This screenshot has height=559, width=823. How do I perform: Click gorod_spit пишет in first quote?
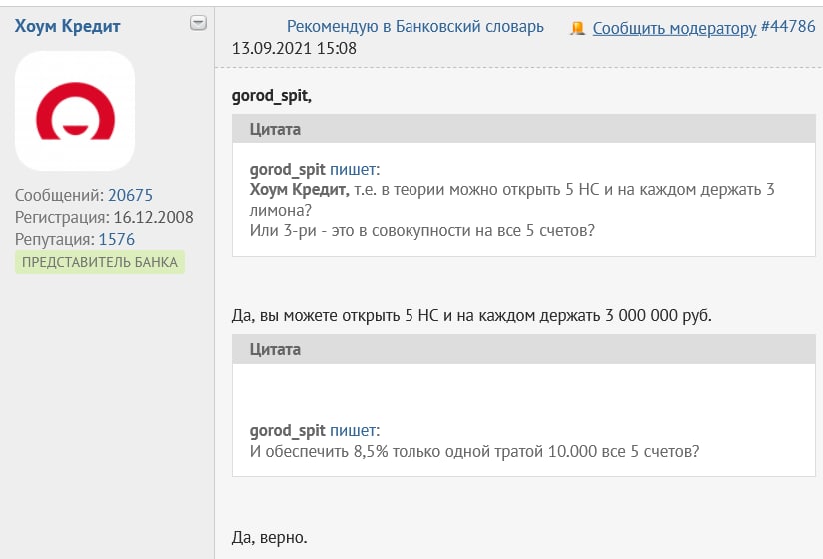[314, 170]
